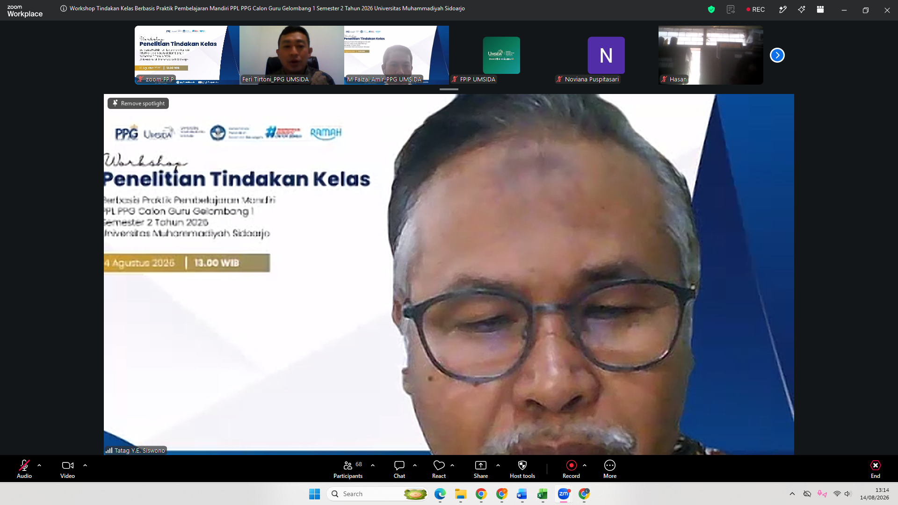Open React emoji menu
Screen dimensions: 898x505
(439, 469)
